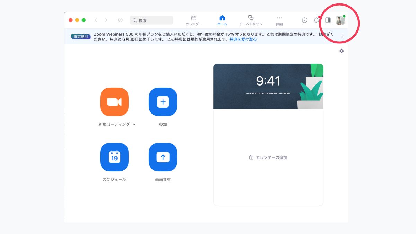The image size is (416, 234).
Task: Click the settings gear icon
Action: [341, 51]
